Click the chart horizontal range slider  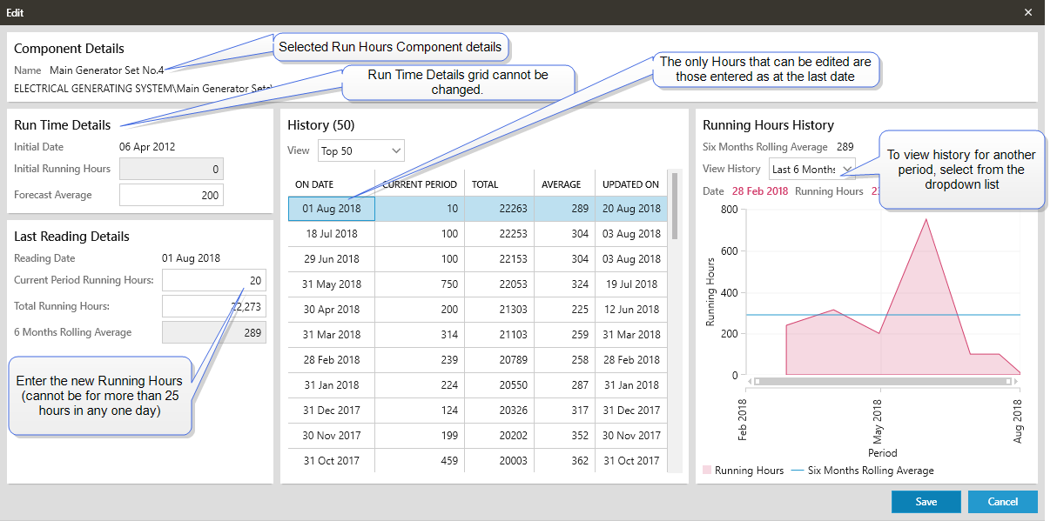(883, 381)
